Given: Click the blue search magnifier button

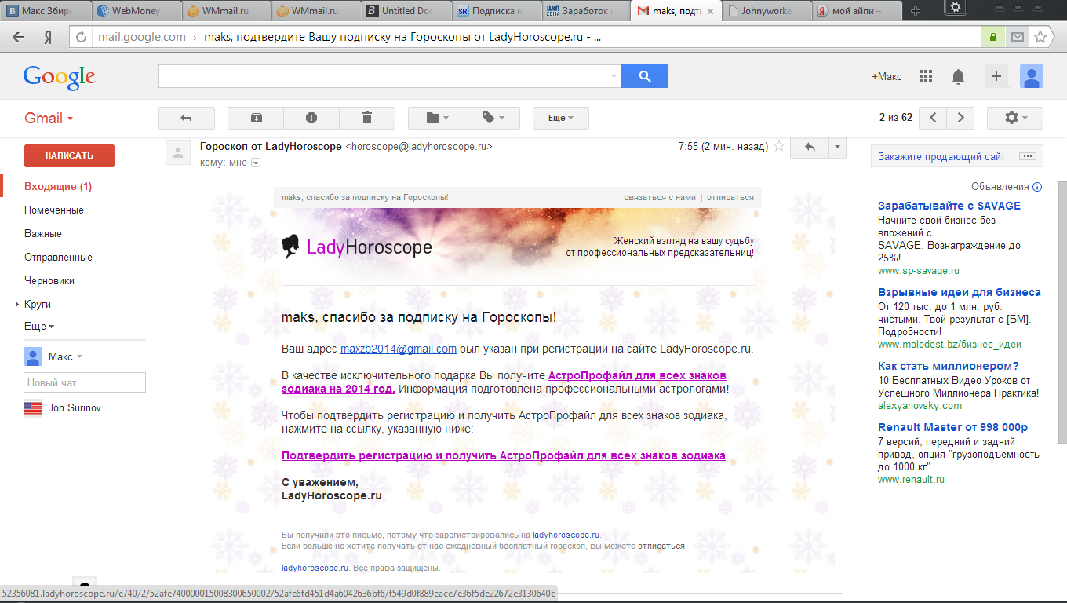Looking at the screenshot, I should click(645, 76).
